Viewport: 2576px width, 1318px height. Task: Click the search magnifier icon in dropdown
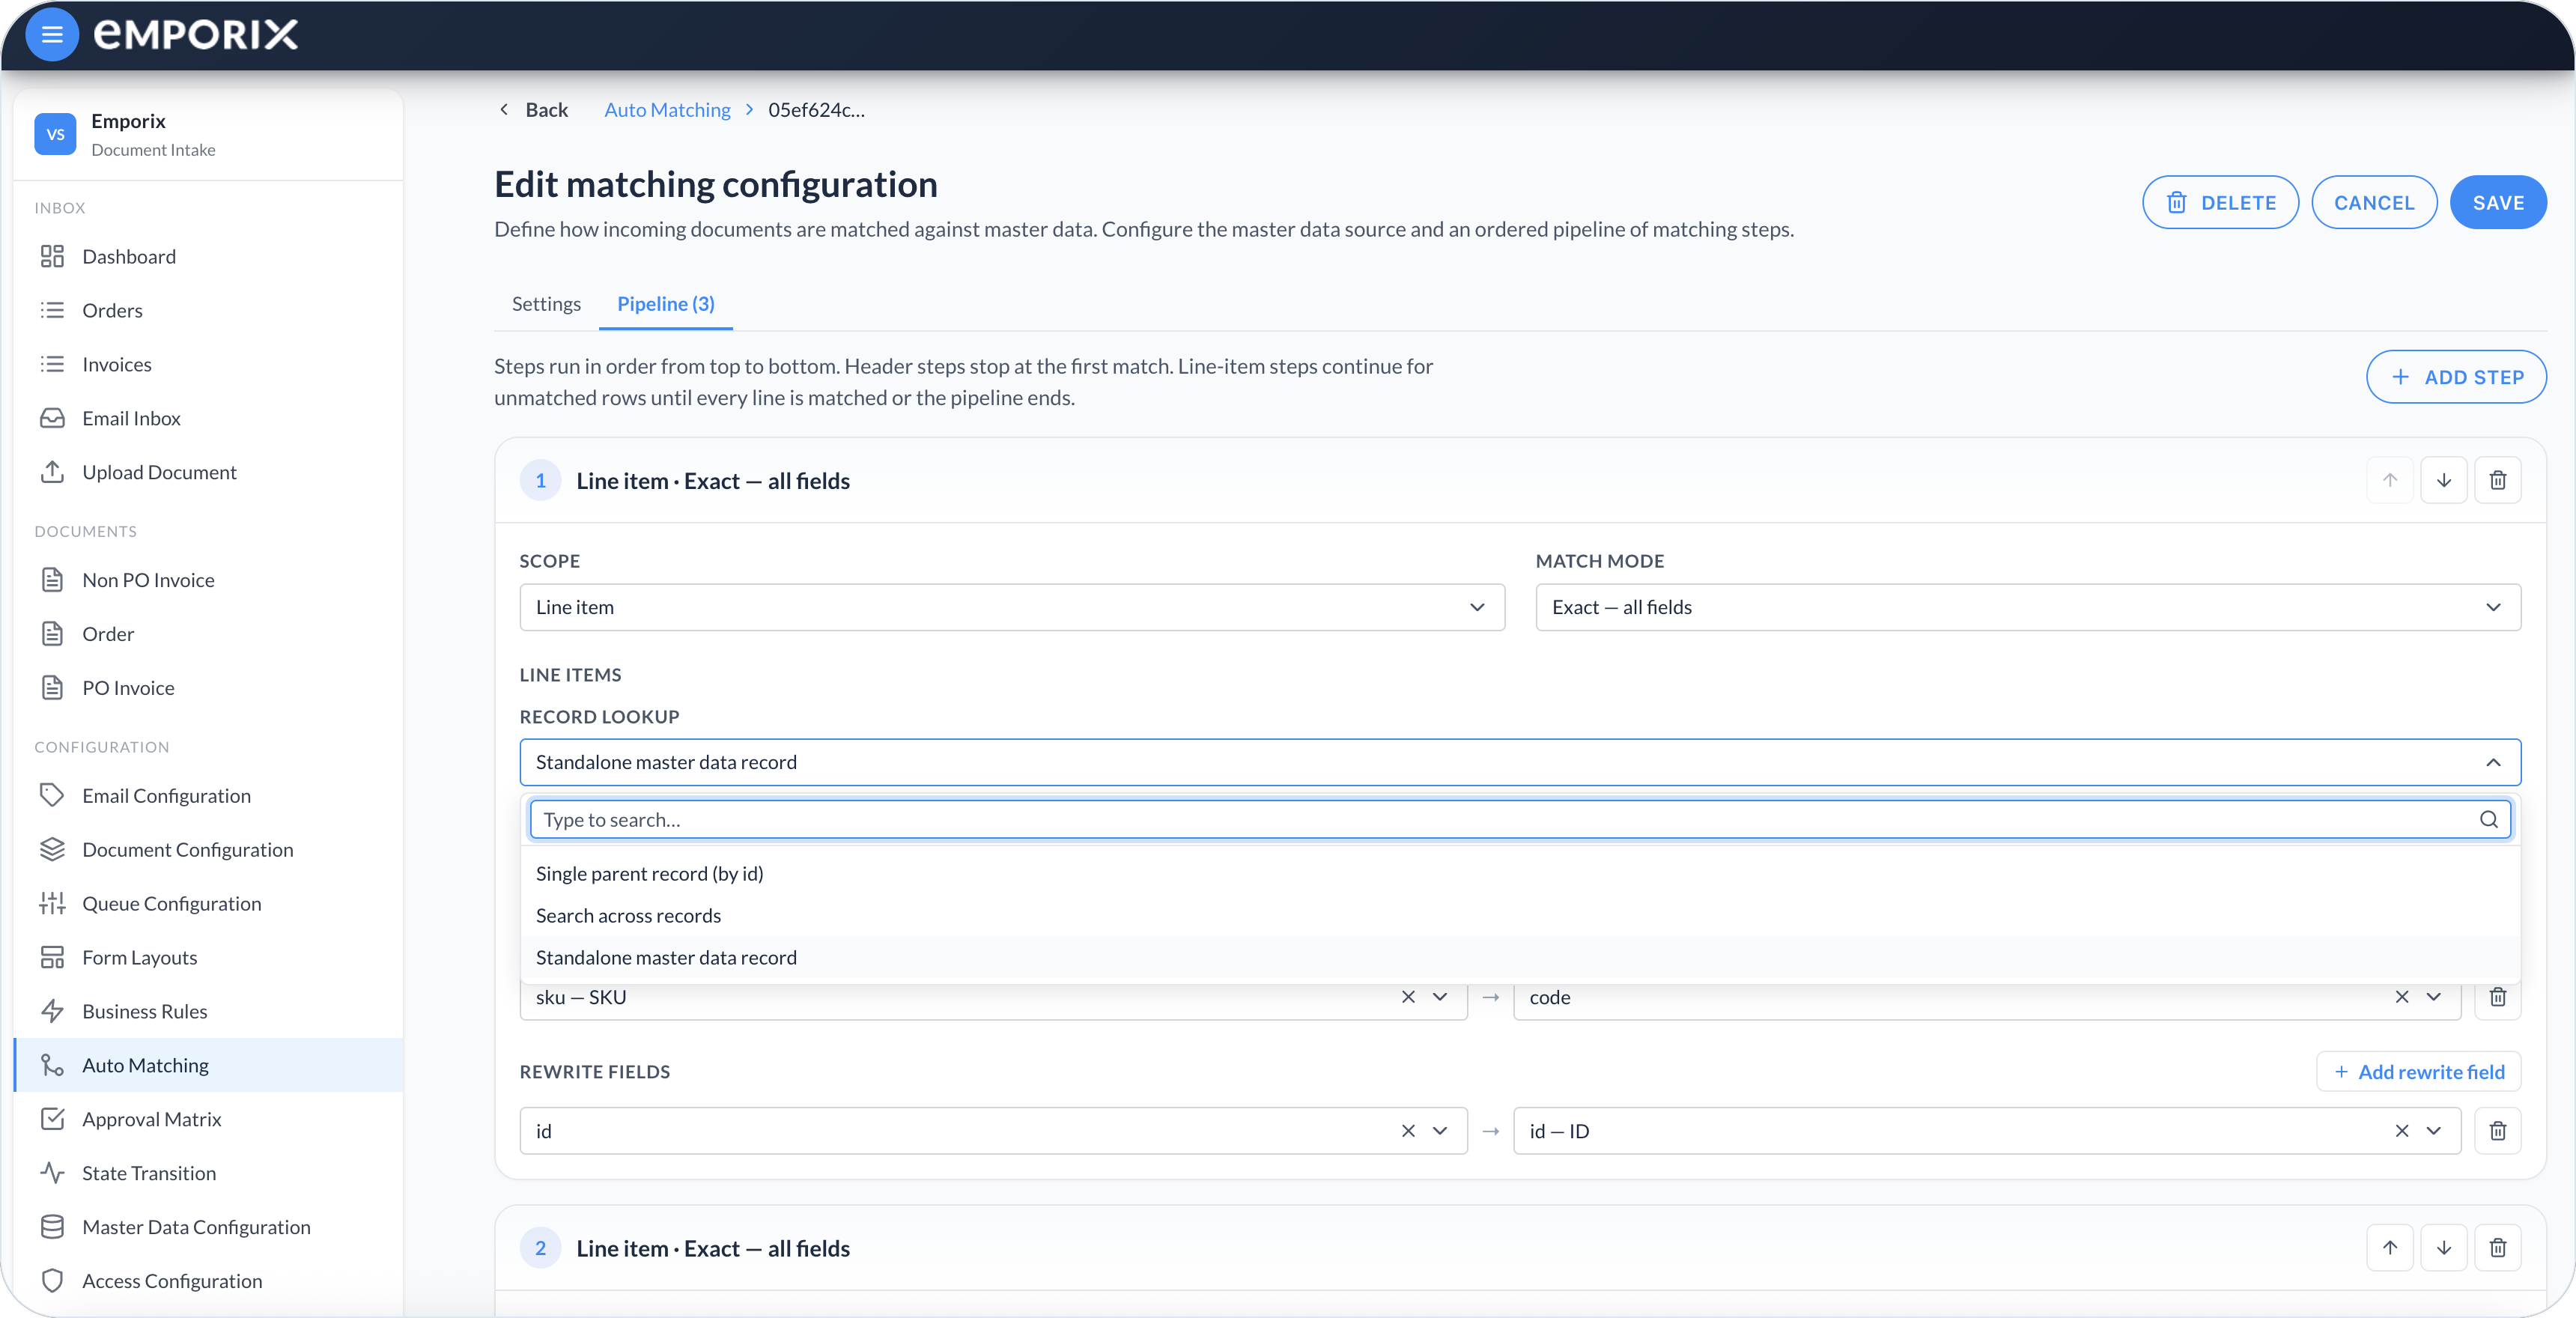[2489, 820]
